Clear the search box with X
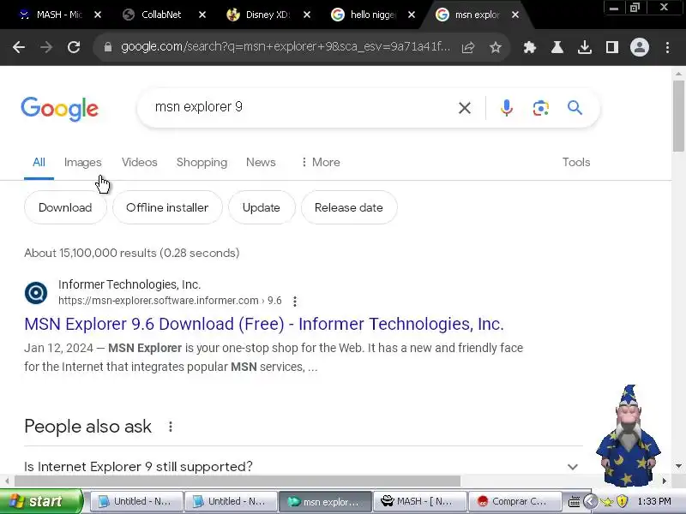This screenshot has width=686, height=514. point(465,108)
